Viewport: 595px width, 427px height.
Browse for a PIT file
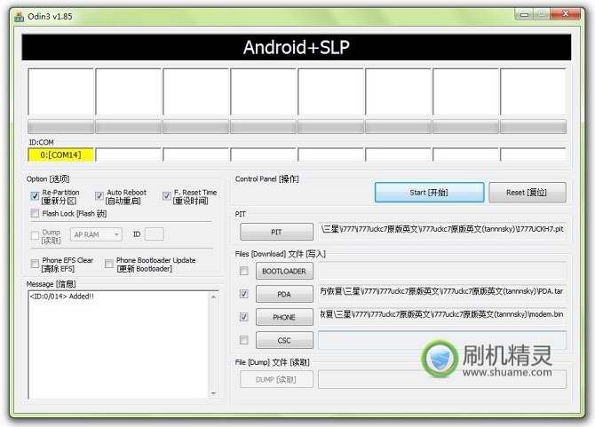(x=276, y=232)
